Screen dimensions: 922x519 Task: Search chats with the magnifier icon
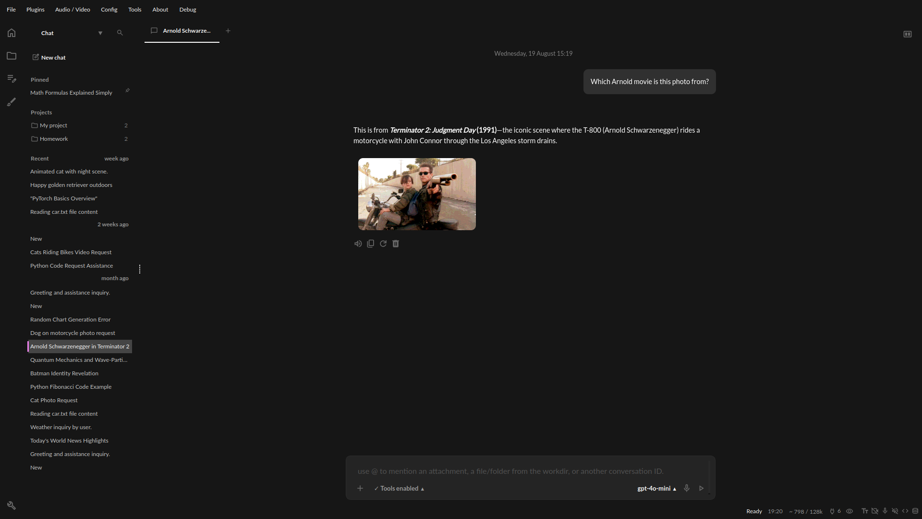tap(120, 33)
